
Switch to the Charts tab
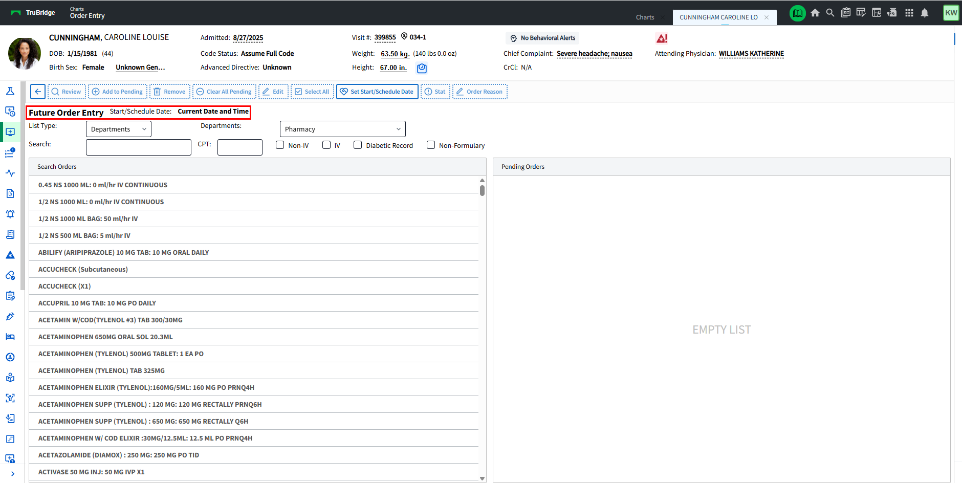click(x=645, y=17)
